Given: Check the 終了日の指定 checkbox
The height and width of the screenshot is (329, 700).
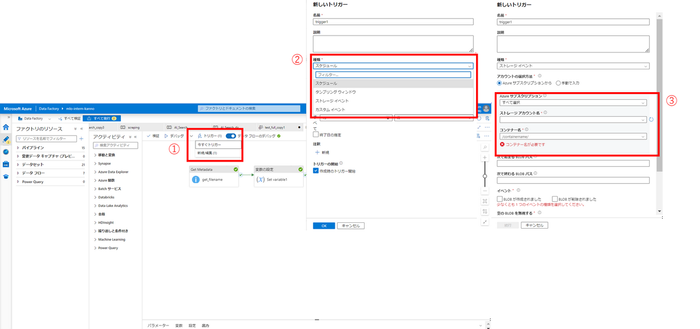Looking at the screenshot, I should [316, 135].
